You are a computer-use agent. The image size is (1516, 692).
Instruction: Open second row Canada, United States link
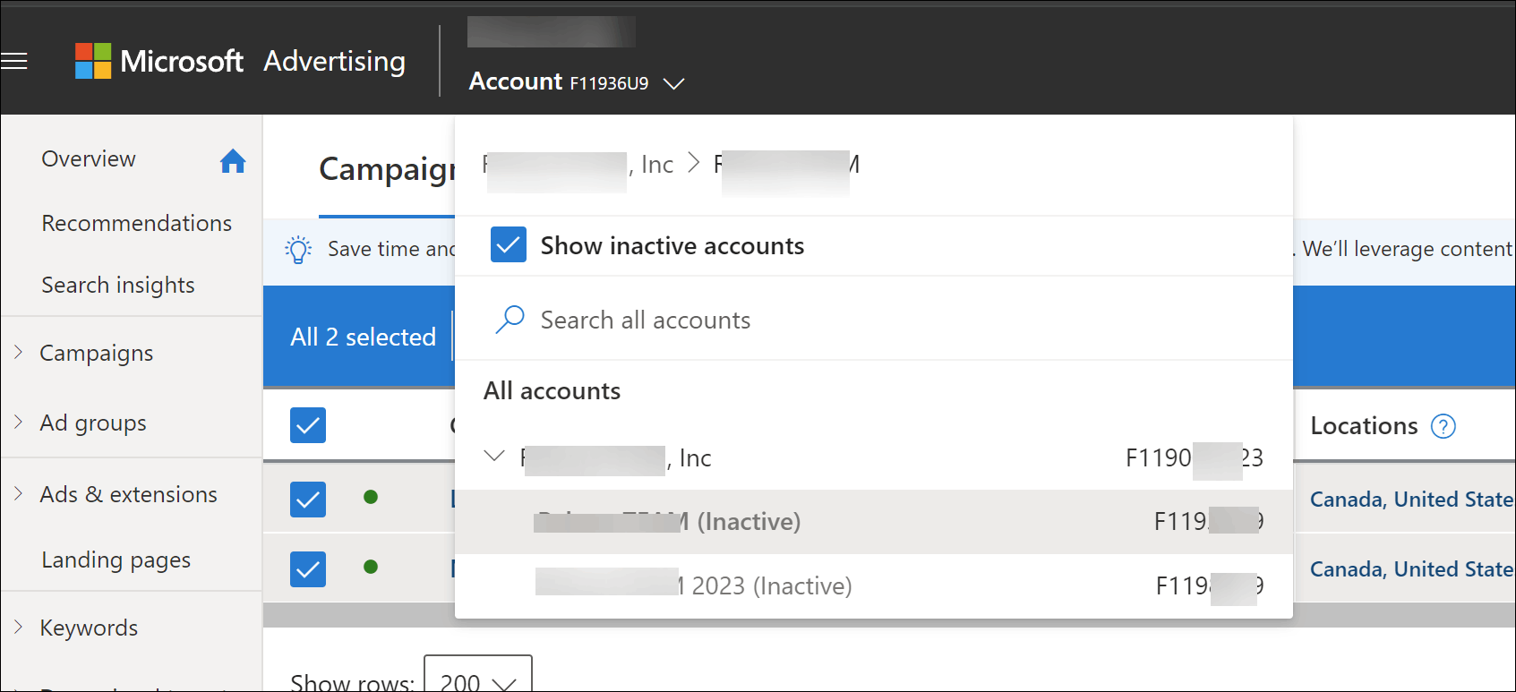coord(1412,569)
